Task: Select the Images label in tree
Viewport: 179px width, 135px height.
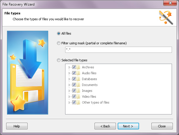Action: pos(87,91)
